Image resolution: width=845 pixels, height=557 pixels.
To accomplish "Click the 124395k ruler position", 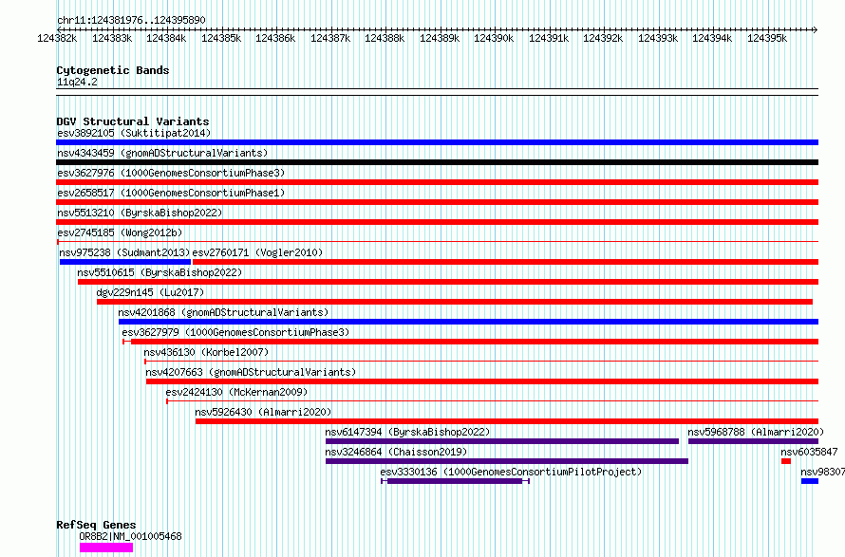I will click(767, 38).
